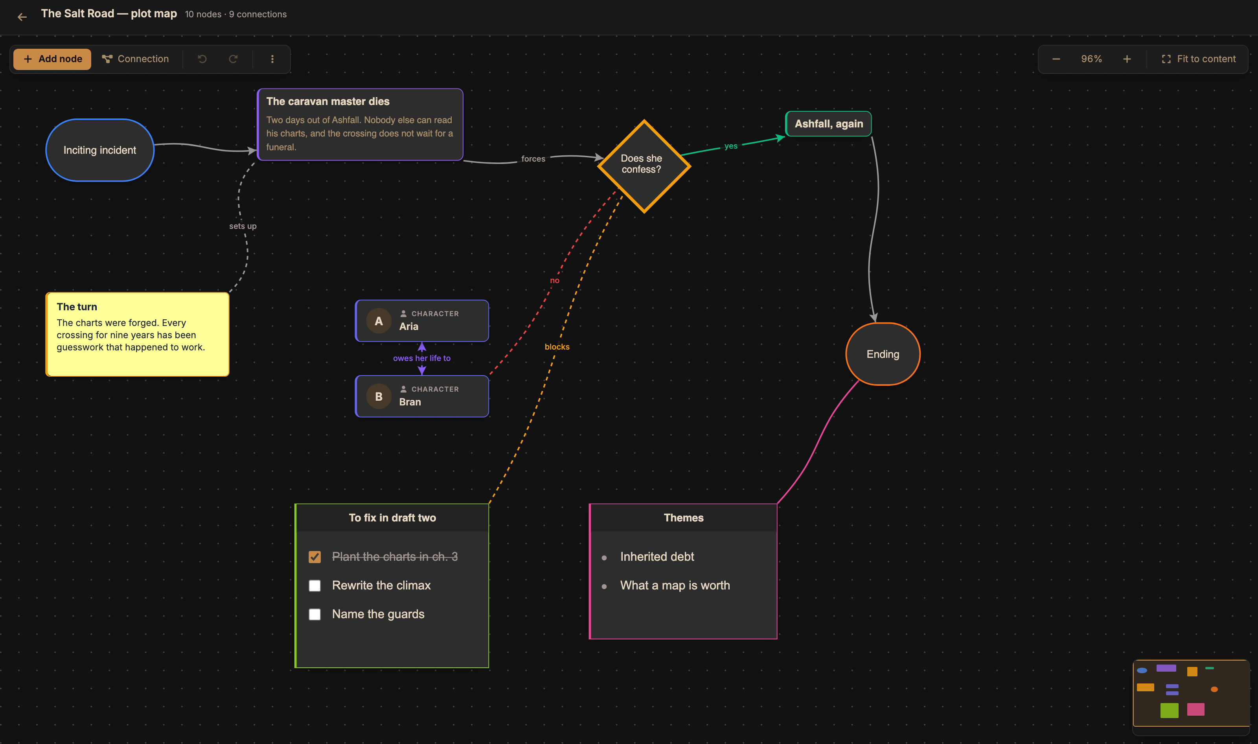Click the Add node button
This screenshot has width=1258, height=744.
(52, 59)
